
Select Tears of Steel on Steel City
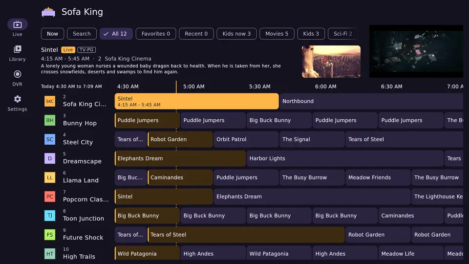pos(404,139)
